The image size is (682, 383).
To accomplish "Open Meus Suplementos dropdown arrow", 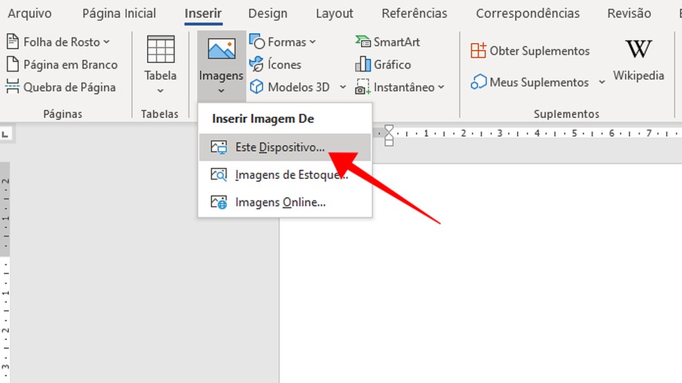I will coord(602,83).
